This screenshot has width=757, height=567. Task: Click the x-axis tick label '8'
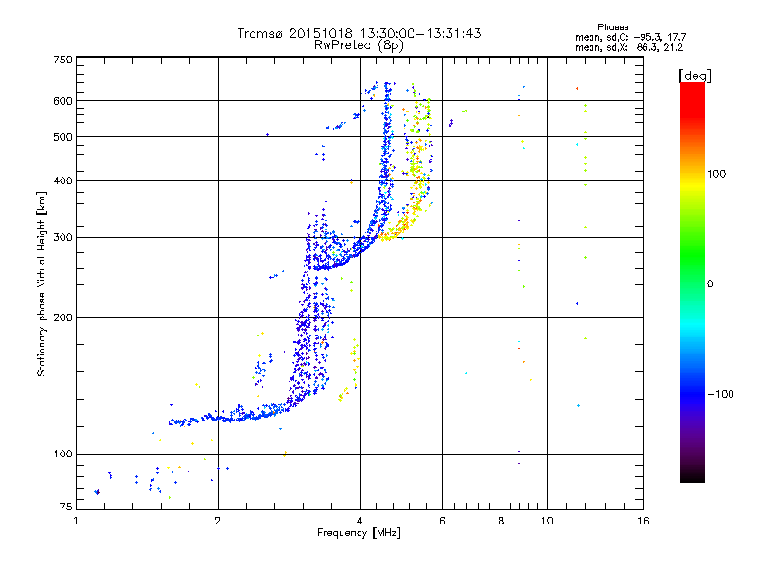pyautogui.click(x=502, y=521)
